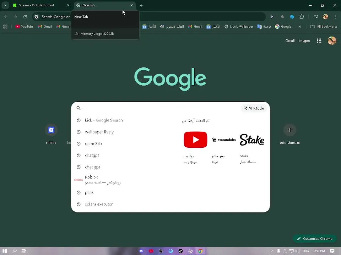Click Customize Chrome button
Image resolution: width=341 pixels, height=255 pixels.
(315, 239)
